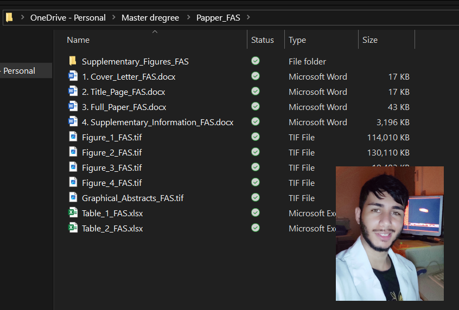Click sync status checkmark for Table_1_FAS.xlsx

point(256,212)
